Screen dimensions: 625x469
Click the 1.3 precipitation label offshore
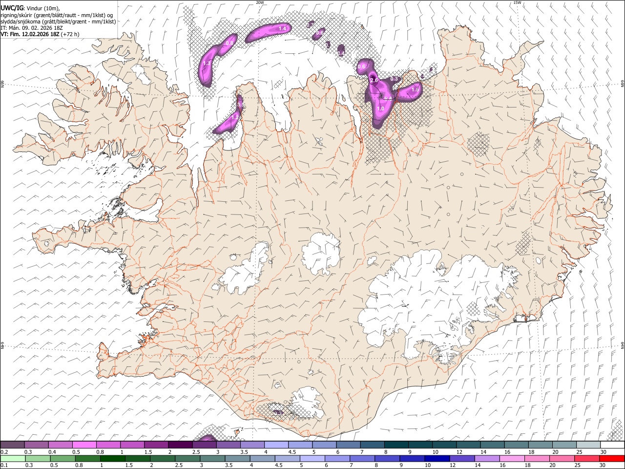[x=207, y=64]
